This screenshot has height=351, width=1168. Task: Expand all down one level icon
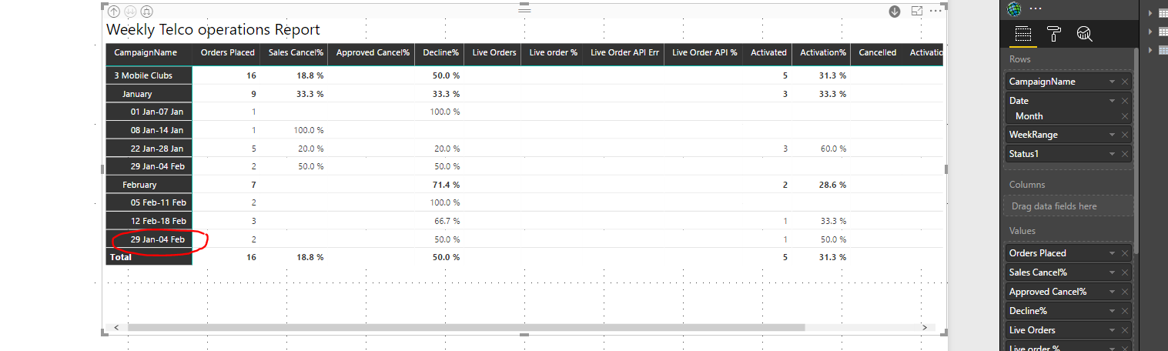147,12
